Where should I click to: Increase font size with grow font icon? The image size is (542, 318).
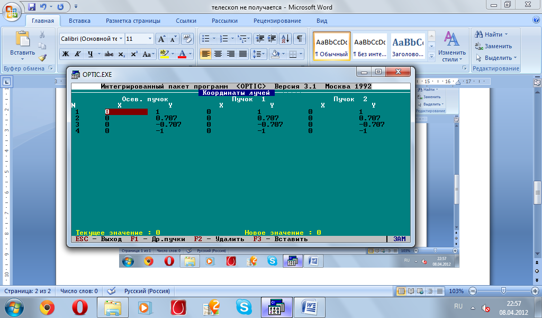(161, 39)
